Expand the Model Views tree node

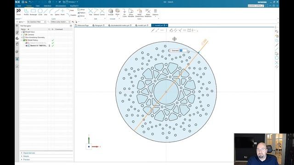(x=22, y=32)
